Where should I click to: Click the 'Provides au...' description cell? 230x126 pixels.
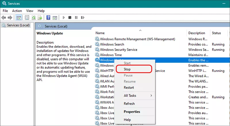coord(198,113)
